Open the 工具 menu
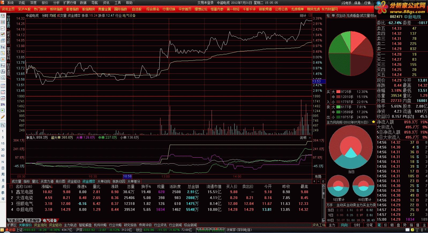Image resolution: width=428 pixels, height=233 pixels. (118, 3)
